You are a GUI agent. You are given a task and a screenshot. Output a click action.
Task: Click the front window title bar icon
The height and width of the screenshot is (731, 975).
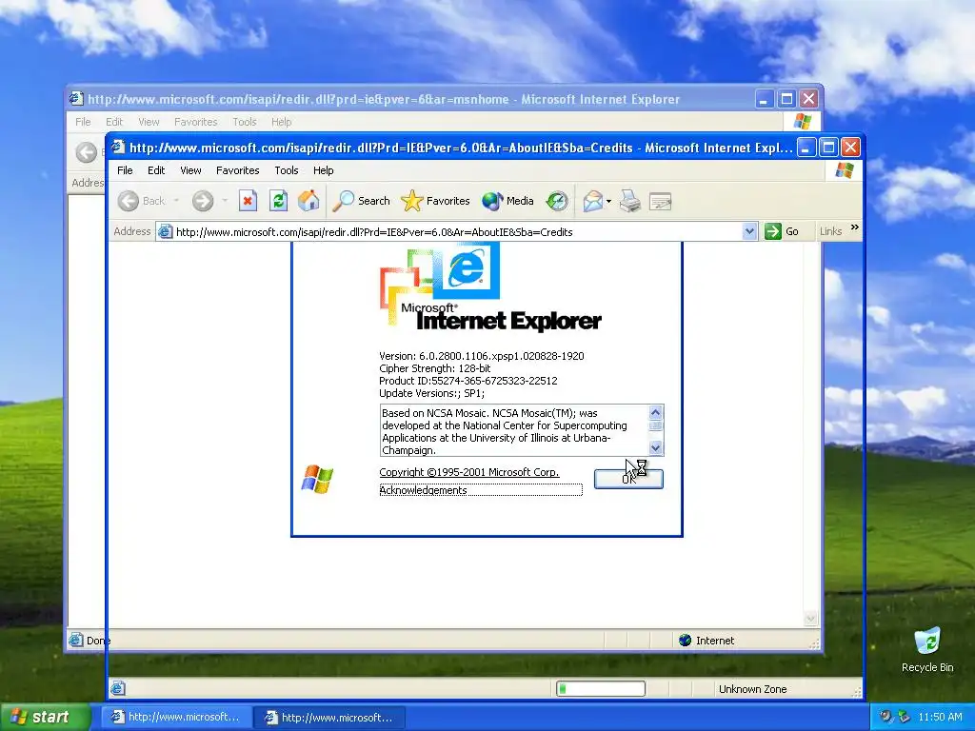click(117, 148)
